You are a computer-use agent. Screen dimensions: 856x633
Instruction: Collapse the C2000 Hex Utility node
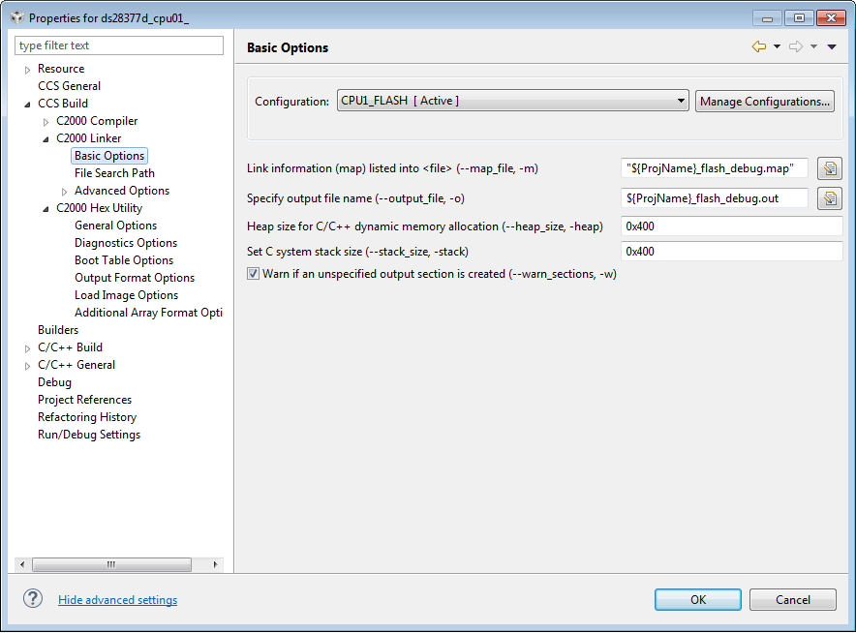point(46,209)
